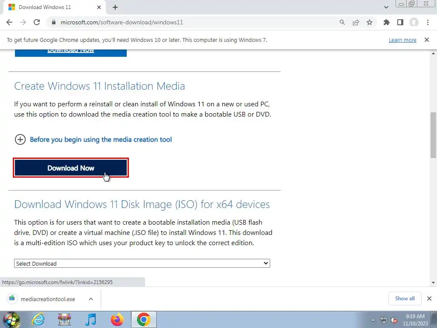Click the forward navigation arrow
The image size is (437, 328).
pyautogui.click(x=23, y=22)
